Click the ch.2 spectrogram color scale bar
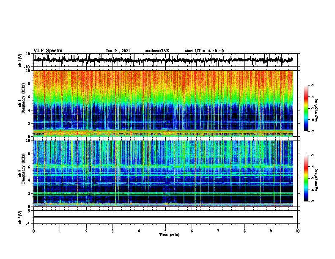The width and height of the screenshot is (335, 259). (306, 178)
